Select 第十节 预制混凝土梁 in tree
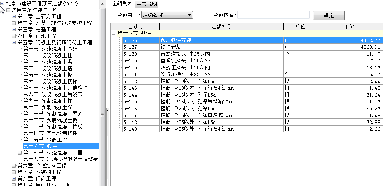The width and height of the screenshot is (383, 186). 48,107
